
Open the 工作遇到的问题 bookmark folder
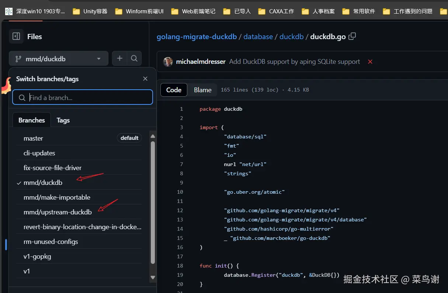(x=407, y=11)
